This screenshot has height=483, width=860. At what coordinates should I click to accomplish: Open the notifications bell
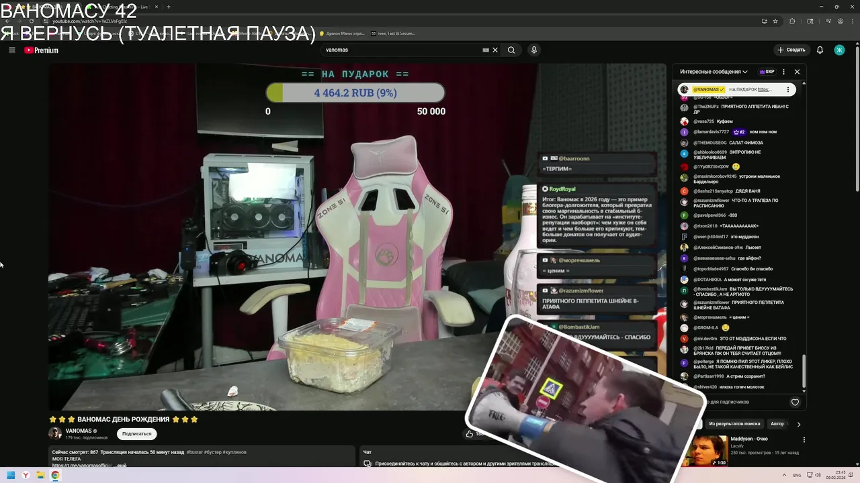tap(820, 50)
